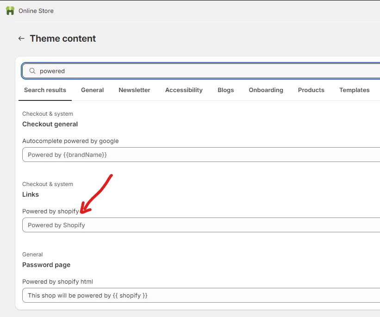Click the 'Checkout general' heading
380x317 pixels.
pos(50,124)
